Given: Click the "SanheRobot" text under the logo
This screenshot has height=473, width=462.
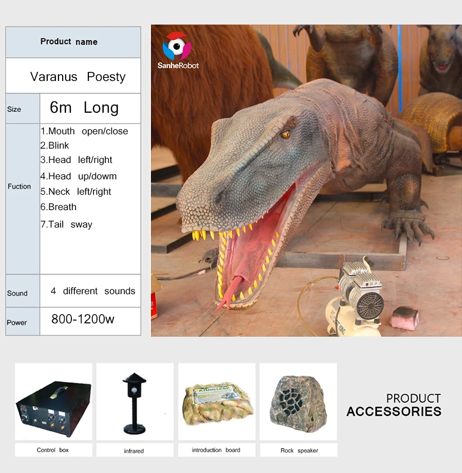Looking at the screenshot, I should [178, 66].
